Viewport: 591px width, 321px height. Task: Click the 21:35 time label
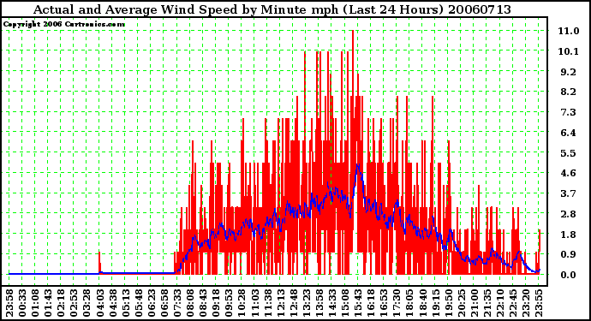[487, 303]
